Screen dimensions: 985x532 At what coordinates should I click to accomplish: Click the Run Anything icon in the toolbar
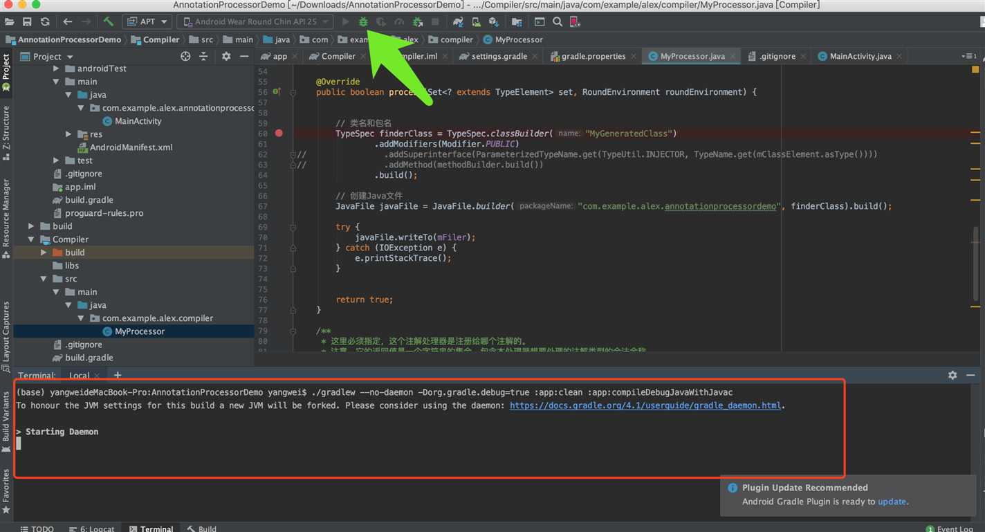pyautogui.click(x=540, y=22)
